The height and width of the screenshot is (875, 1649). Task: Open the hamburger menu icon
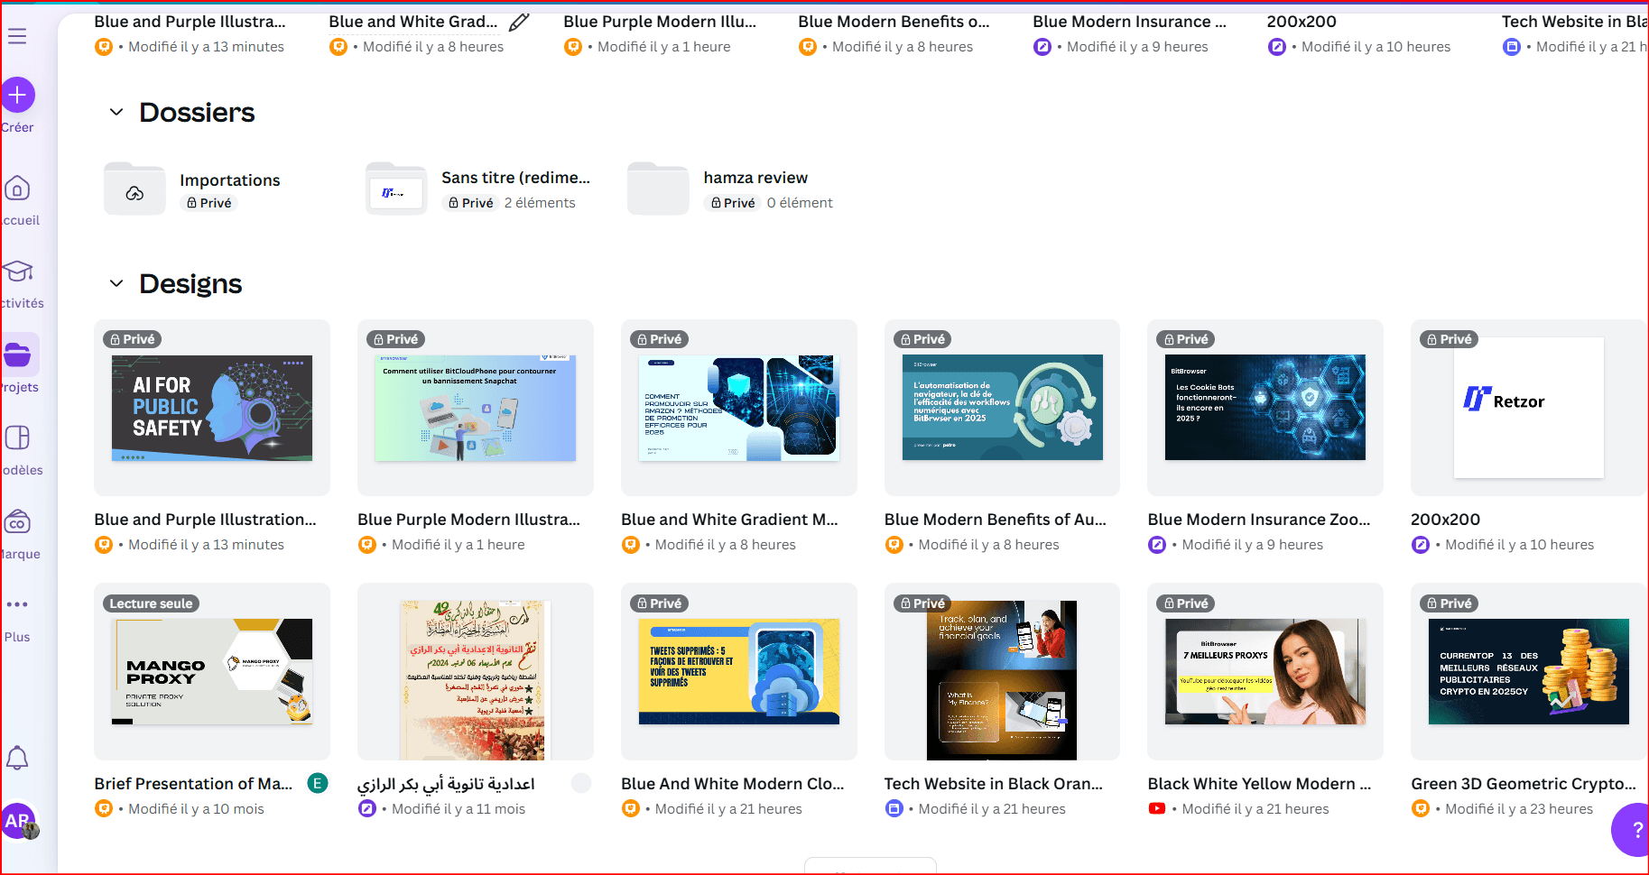(17, 36)
